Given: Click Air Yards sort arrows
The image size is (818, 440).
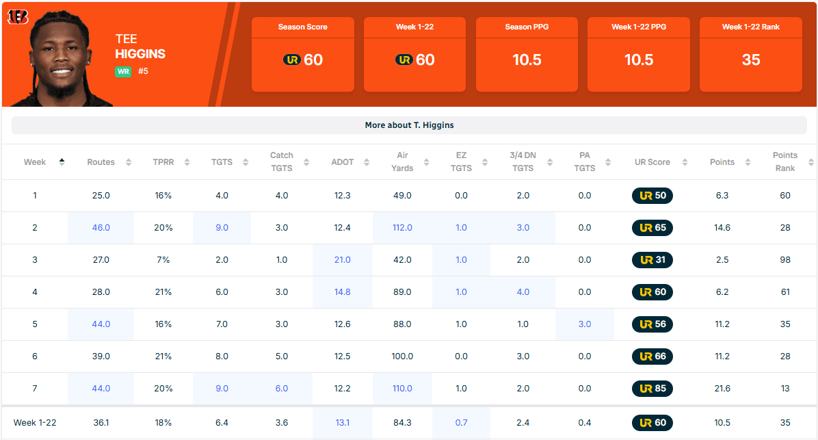Looking at the screenshot, I should [427, 162].
